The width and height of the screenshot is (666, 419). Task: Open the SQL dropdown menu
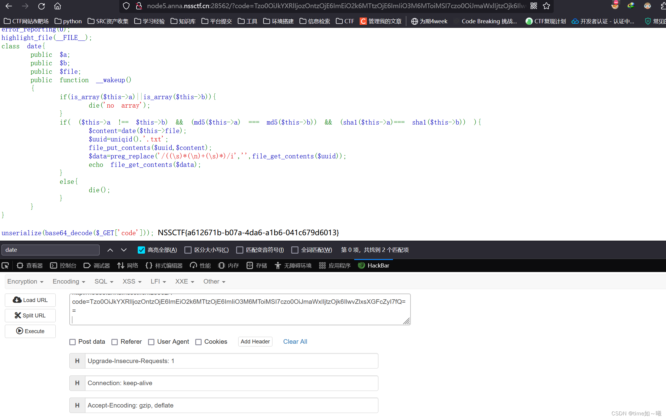point(103,281)
